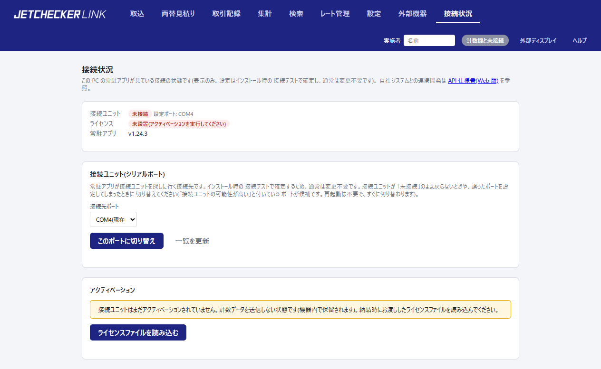Click the アクティベーション section heading
Image resolution: width=601 pixels, height=369 pixels.
click(x=112, y=290)
